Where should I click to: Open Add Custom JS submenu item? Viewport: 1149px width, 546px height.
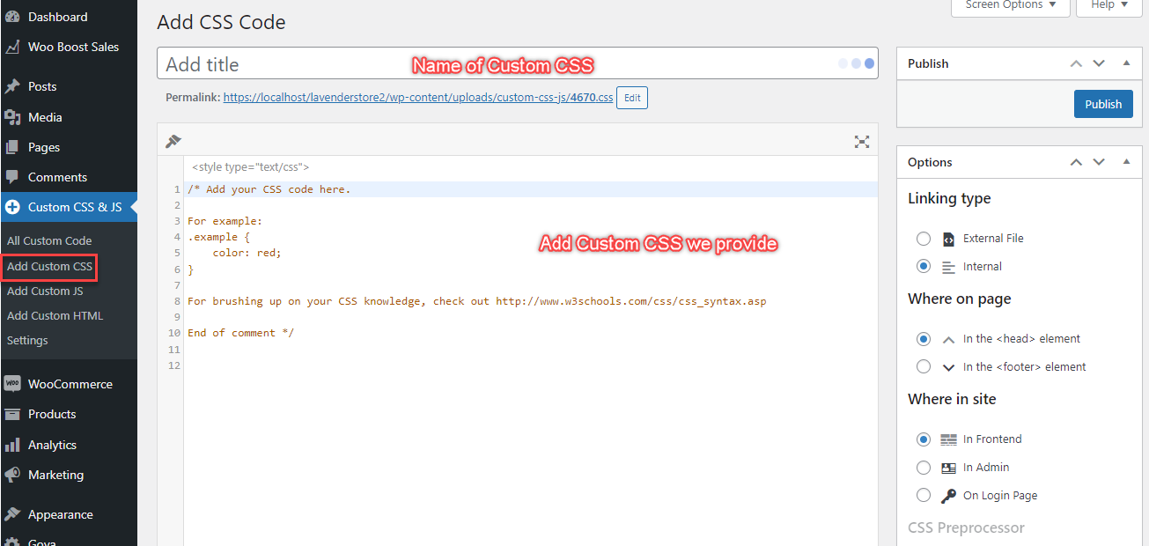click(x=46, y=291)
